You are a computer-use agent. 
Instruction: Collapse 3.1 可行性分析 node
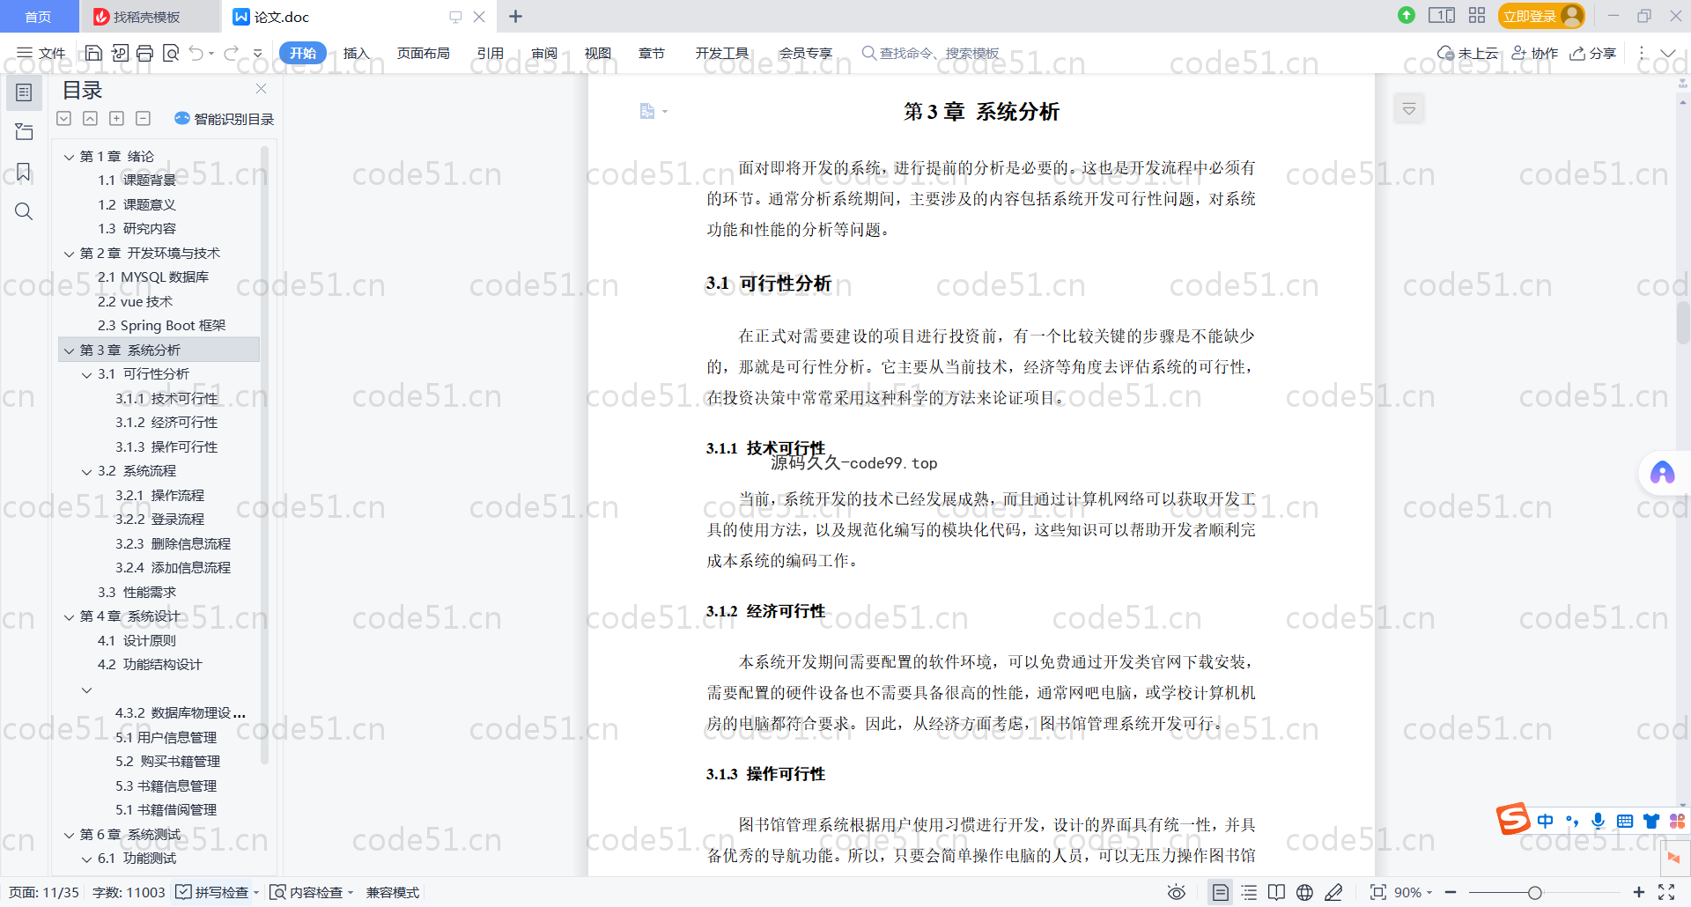point(86,374)
